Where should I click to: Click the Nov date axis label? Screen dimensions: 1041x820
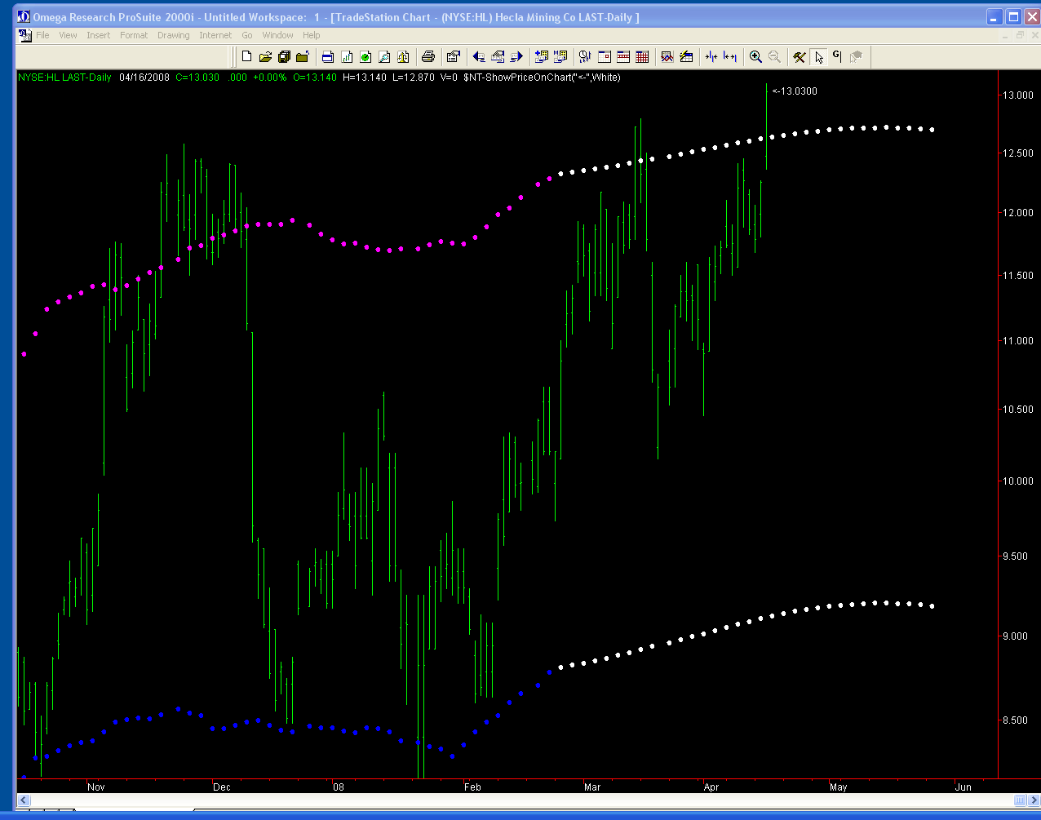tap(96, 787)
